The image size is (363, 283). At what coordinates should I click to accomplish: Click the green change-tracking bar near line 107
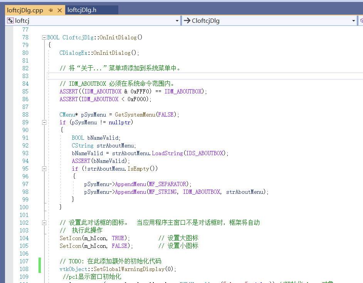[x=40, y=265]
